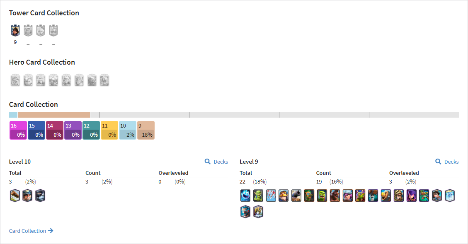
Task: Select The Log card icon
Action: 15,196
